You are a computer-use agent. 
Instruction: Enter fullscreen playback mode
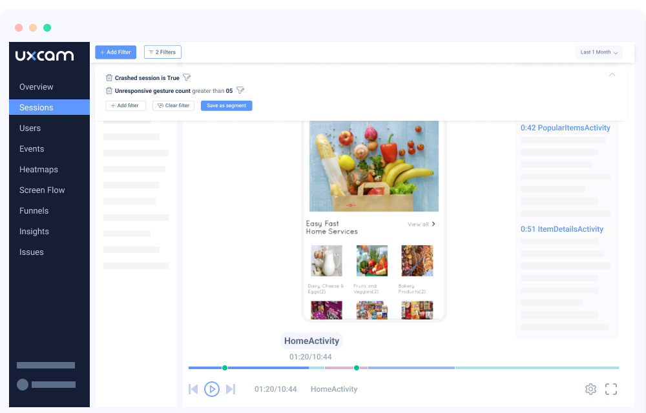coord(611,389)
